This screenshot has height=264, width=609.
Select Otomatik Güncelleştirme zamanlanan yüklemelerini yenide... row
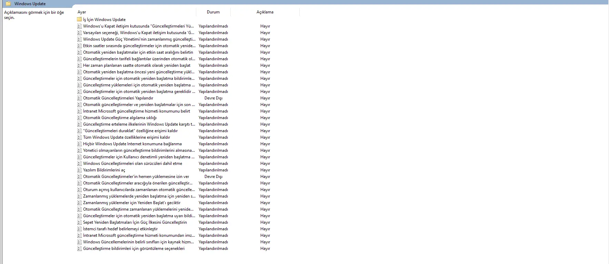coord(138,209)
